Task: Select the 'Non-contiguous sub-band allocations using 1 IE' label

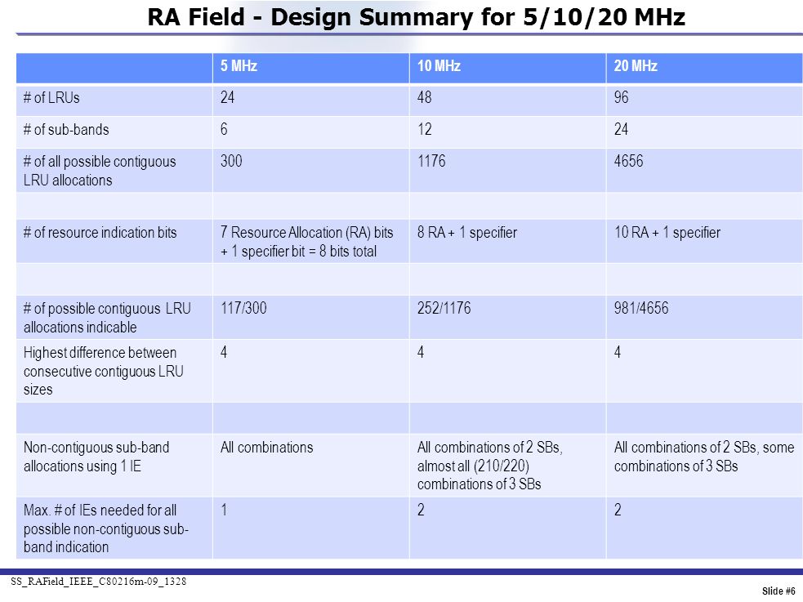Action: tap(96, 456)
